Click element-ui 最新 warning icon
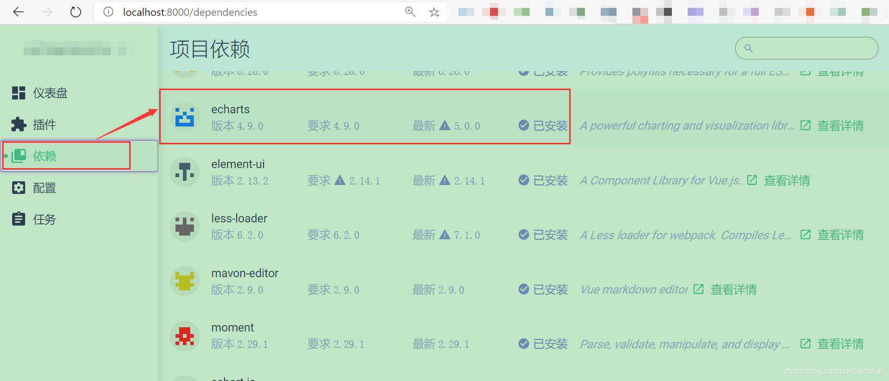Image resolution: width=889 pixels, height=381 pixels. pos(445,180)
